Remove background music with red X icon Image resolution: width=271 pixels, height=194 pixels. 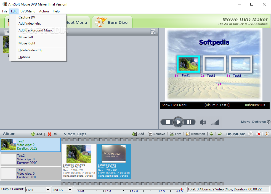click(x=259, y=134)
